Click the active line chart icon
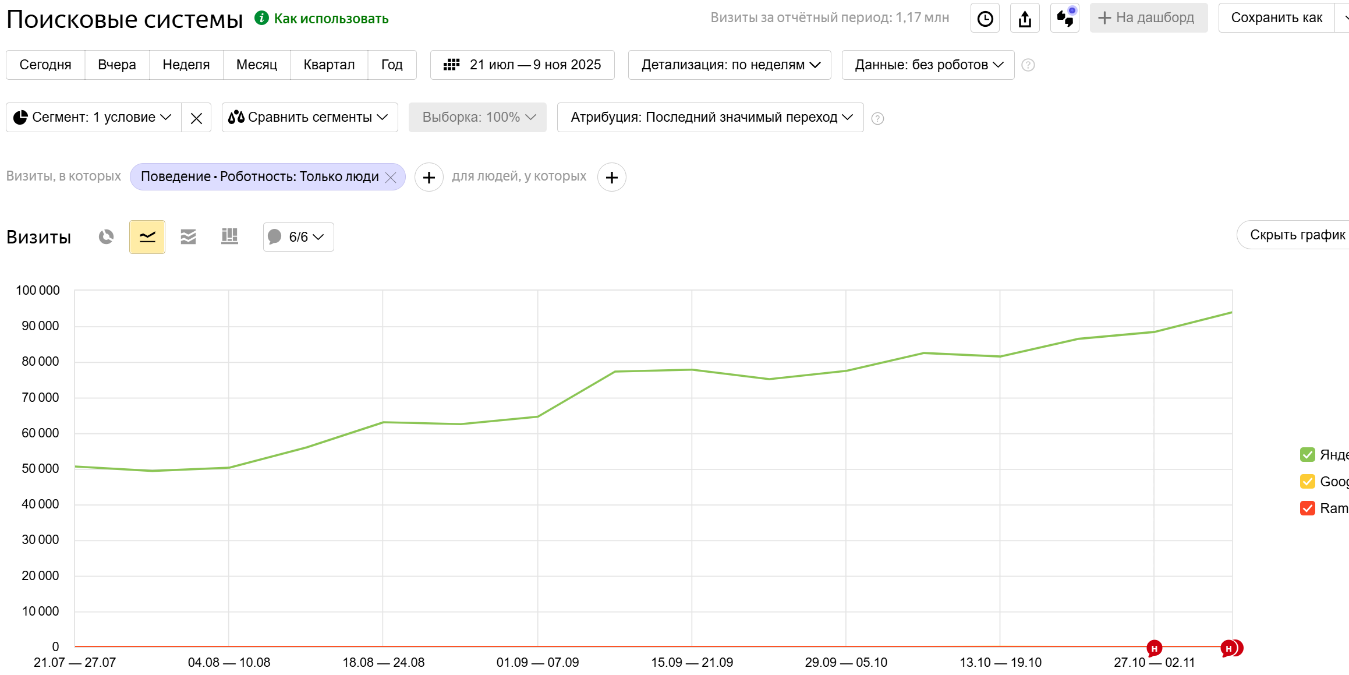 click(x=147, y=236)
